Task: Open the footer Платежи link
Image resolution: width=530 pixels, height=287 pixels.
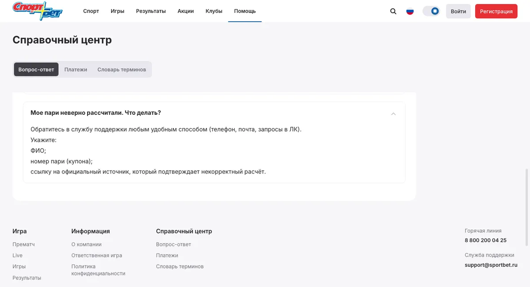Action: coord(167,255)
